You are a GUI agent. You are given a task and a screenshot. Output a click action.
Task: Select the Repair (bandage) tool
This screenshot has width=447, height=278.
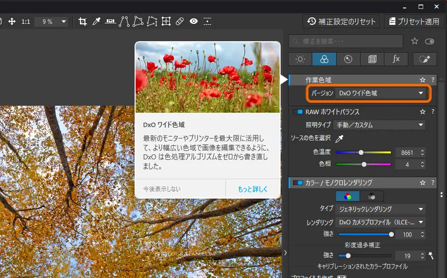click(x=180, y=21)
